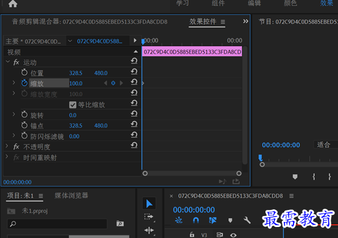Viewport: 338px width, 238px height.
Task: Toggle the 运动 fx effect on or off
Action: click(x=16, y=62)
